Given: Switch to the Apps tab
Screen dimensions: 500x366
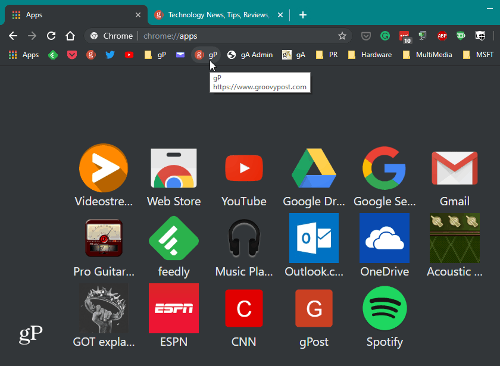Looking at the screenshot, I should pyautogui.click(x=76, y=15).
